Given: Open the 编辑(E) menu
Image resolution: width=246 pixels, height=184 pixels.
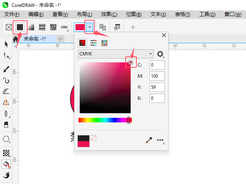Looking at the screenshot, I should coord(36,15).
